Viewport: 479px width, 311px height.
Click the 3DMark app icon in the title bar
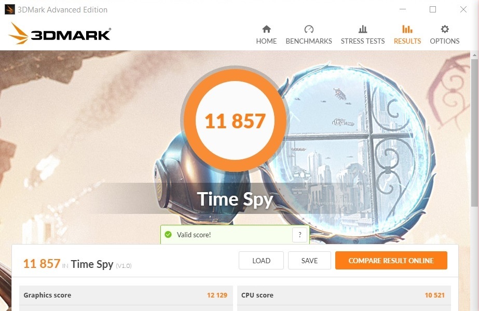(x=10, y=9)
